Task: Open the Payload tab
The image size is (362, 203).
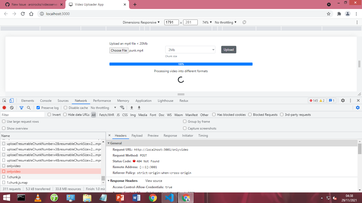Action: tap(137, 136)
